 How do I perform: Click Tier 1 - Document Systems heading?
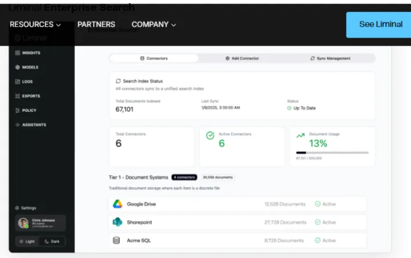pyautogui.click(x=138, y=177)
